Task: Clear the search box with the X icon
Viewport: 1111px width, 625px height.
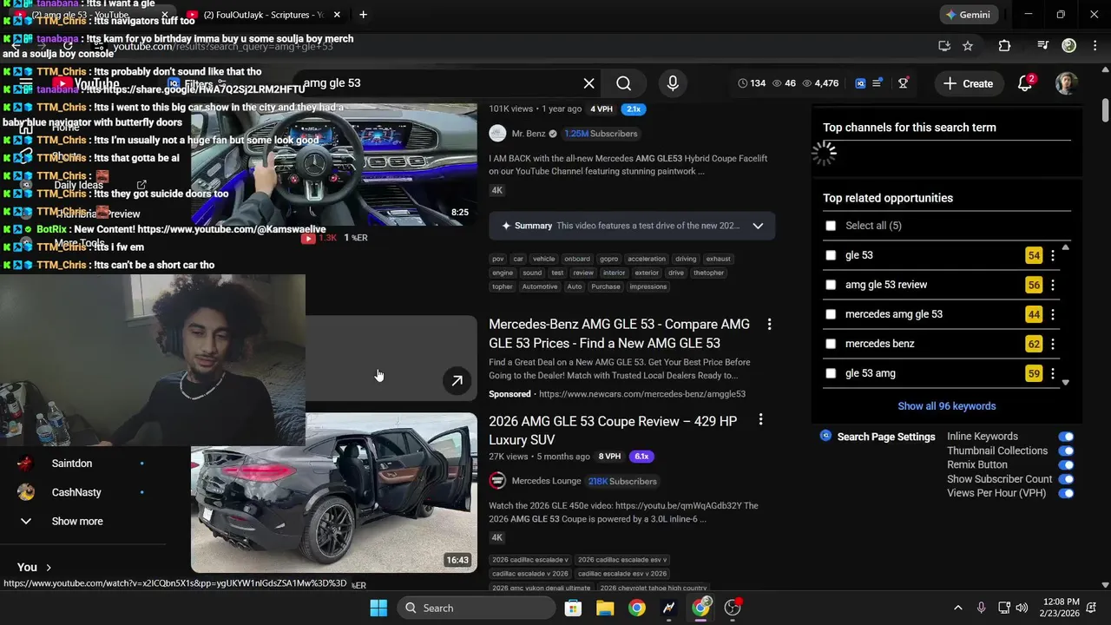Action: (588, 83)
